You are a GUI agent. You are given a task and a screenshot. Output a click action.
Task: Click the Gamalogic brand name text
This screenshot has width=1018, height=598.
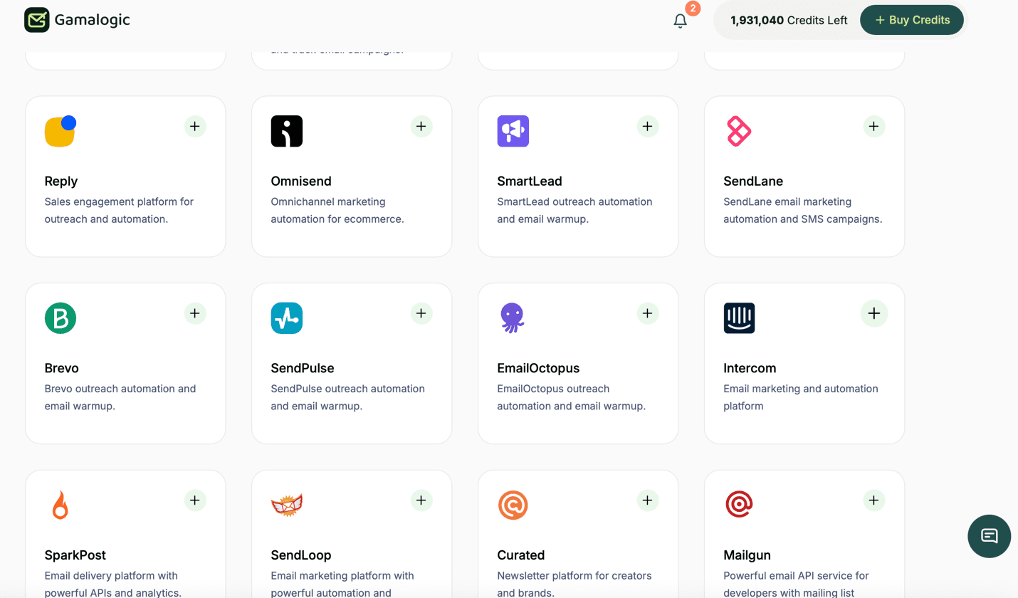(93, 20)
